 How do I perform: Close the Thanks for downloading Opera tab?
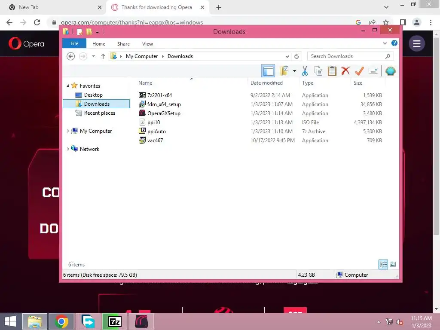pyautogui.click(x=202, y=7)
